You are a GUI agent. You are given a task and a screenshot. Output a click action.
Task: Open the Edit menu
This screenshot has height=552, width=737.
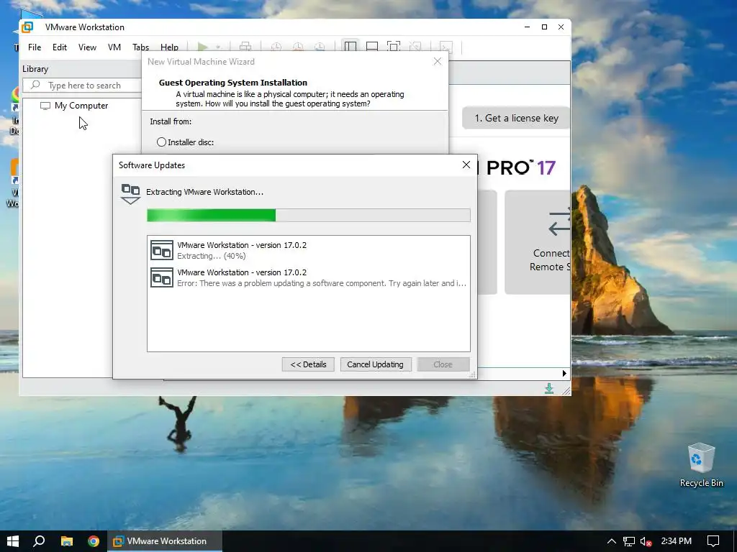60,47
